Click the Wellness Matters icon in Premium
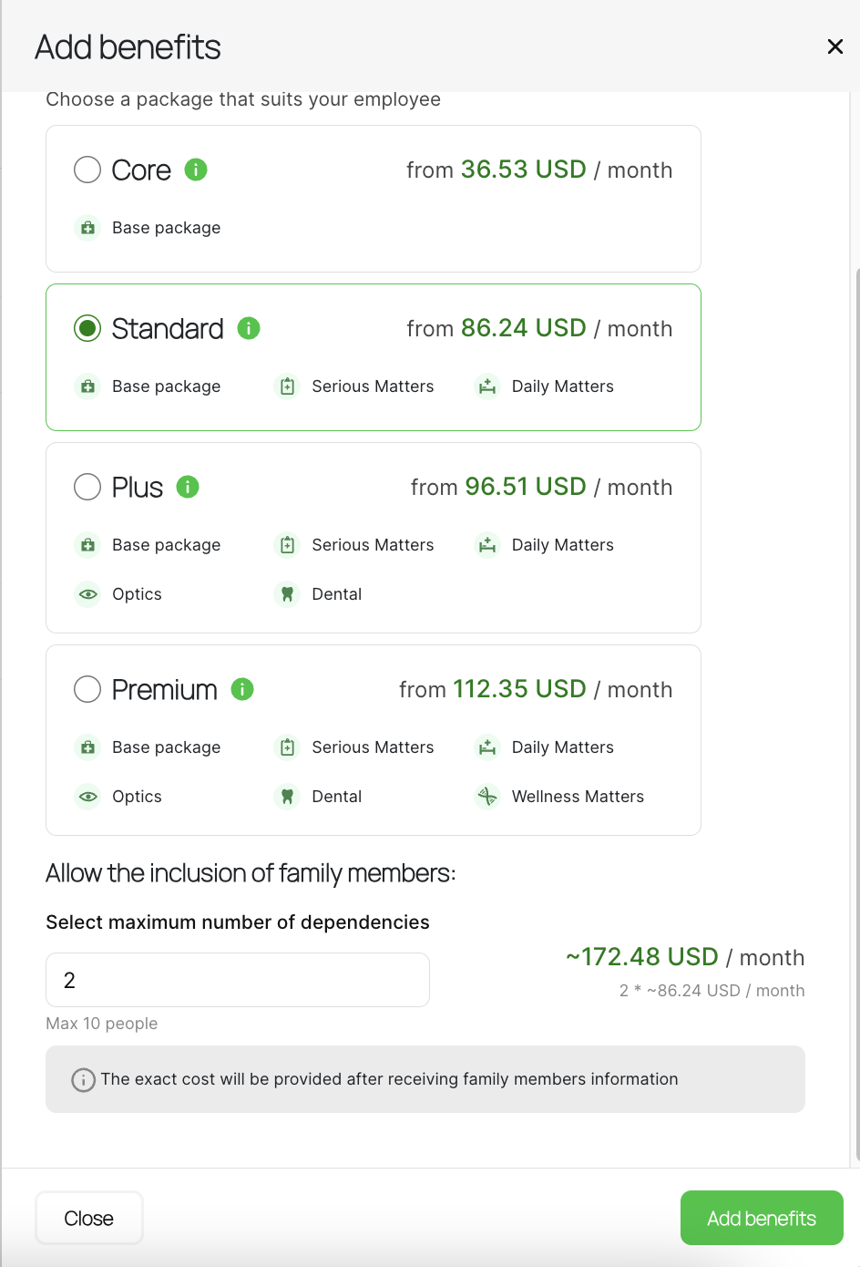Viewport: 860px width, 1267px height. 487,797
